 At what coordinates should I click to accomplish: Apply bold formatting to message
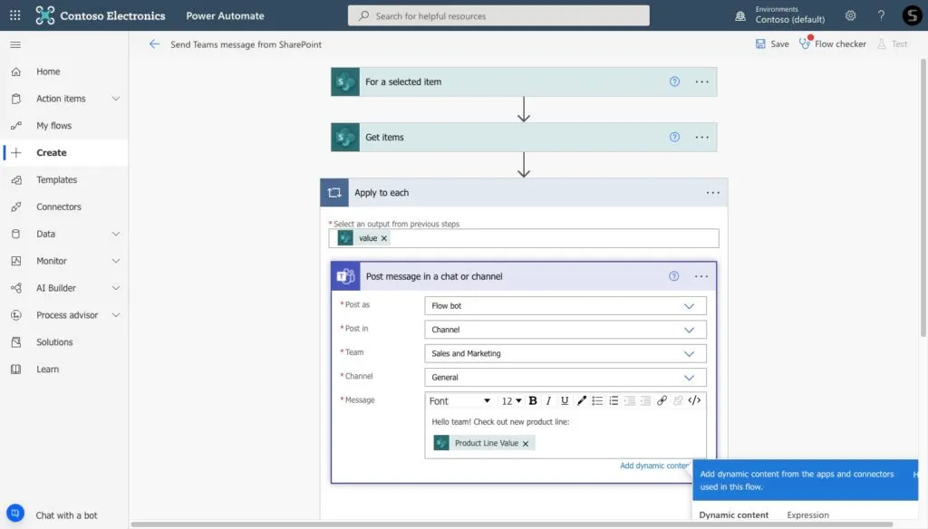point(533,400)
